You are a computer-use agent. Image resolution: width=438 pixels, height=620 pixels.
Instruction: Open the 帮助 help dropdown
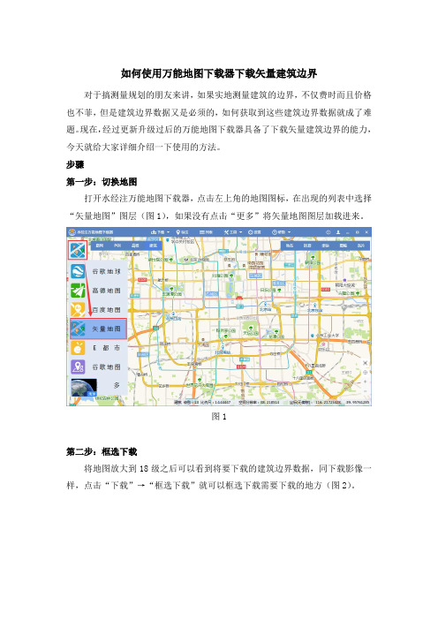click(281, 232)
